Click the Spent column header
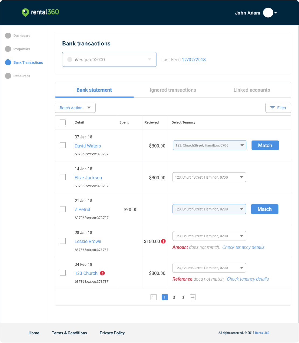This screenshot has width=299, height=343. (x=124, y=122)
